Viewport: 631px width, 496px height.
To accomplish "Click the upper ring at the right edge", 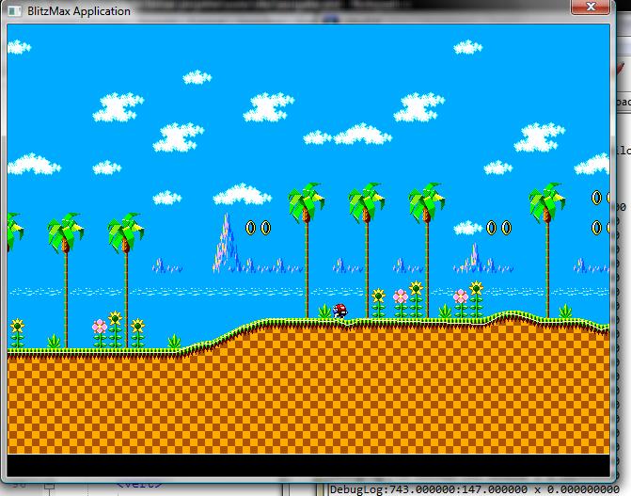I will [596, 198].
